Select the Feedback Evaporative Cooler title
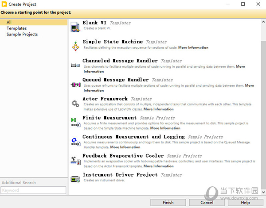Viewport: 266px width, 208px height. coord(123,155)
